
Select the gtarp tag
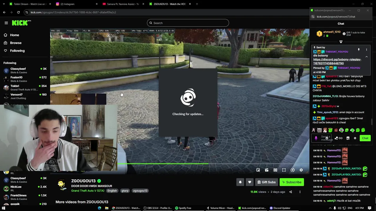pyautogui.click(x=125, y=191)
